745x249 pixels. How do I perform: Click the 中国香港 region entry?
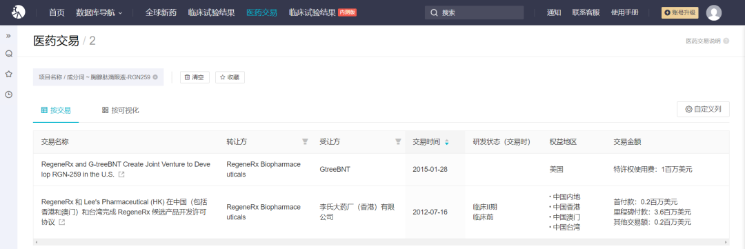pos(566,207)
